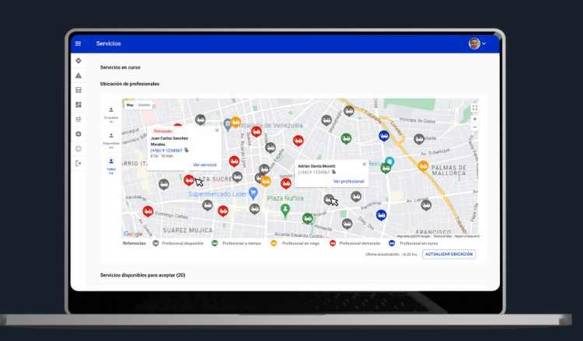Open the dashboard grid sidebar icon
Image resolution: width=583 pixels, height=341 pixels.
pyautogui.click(x=78, y=104)
